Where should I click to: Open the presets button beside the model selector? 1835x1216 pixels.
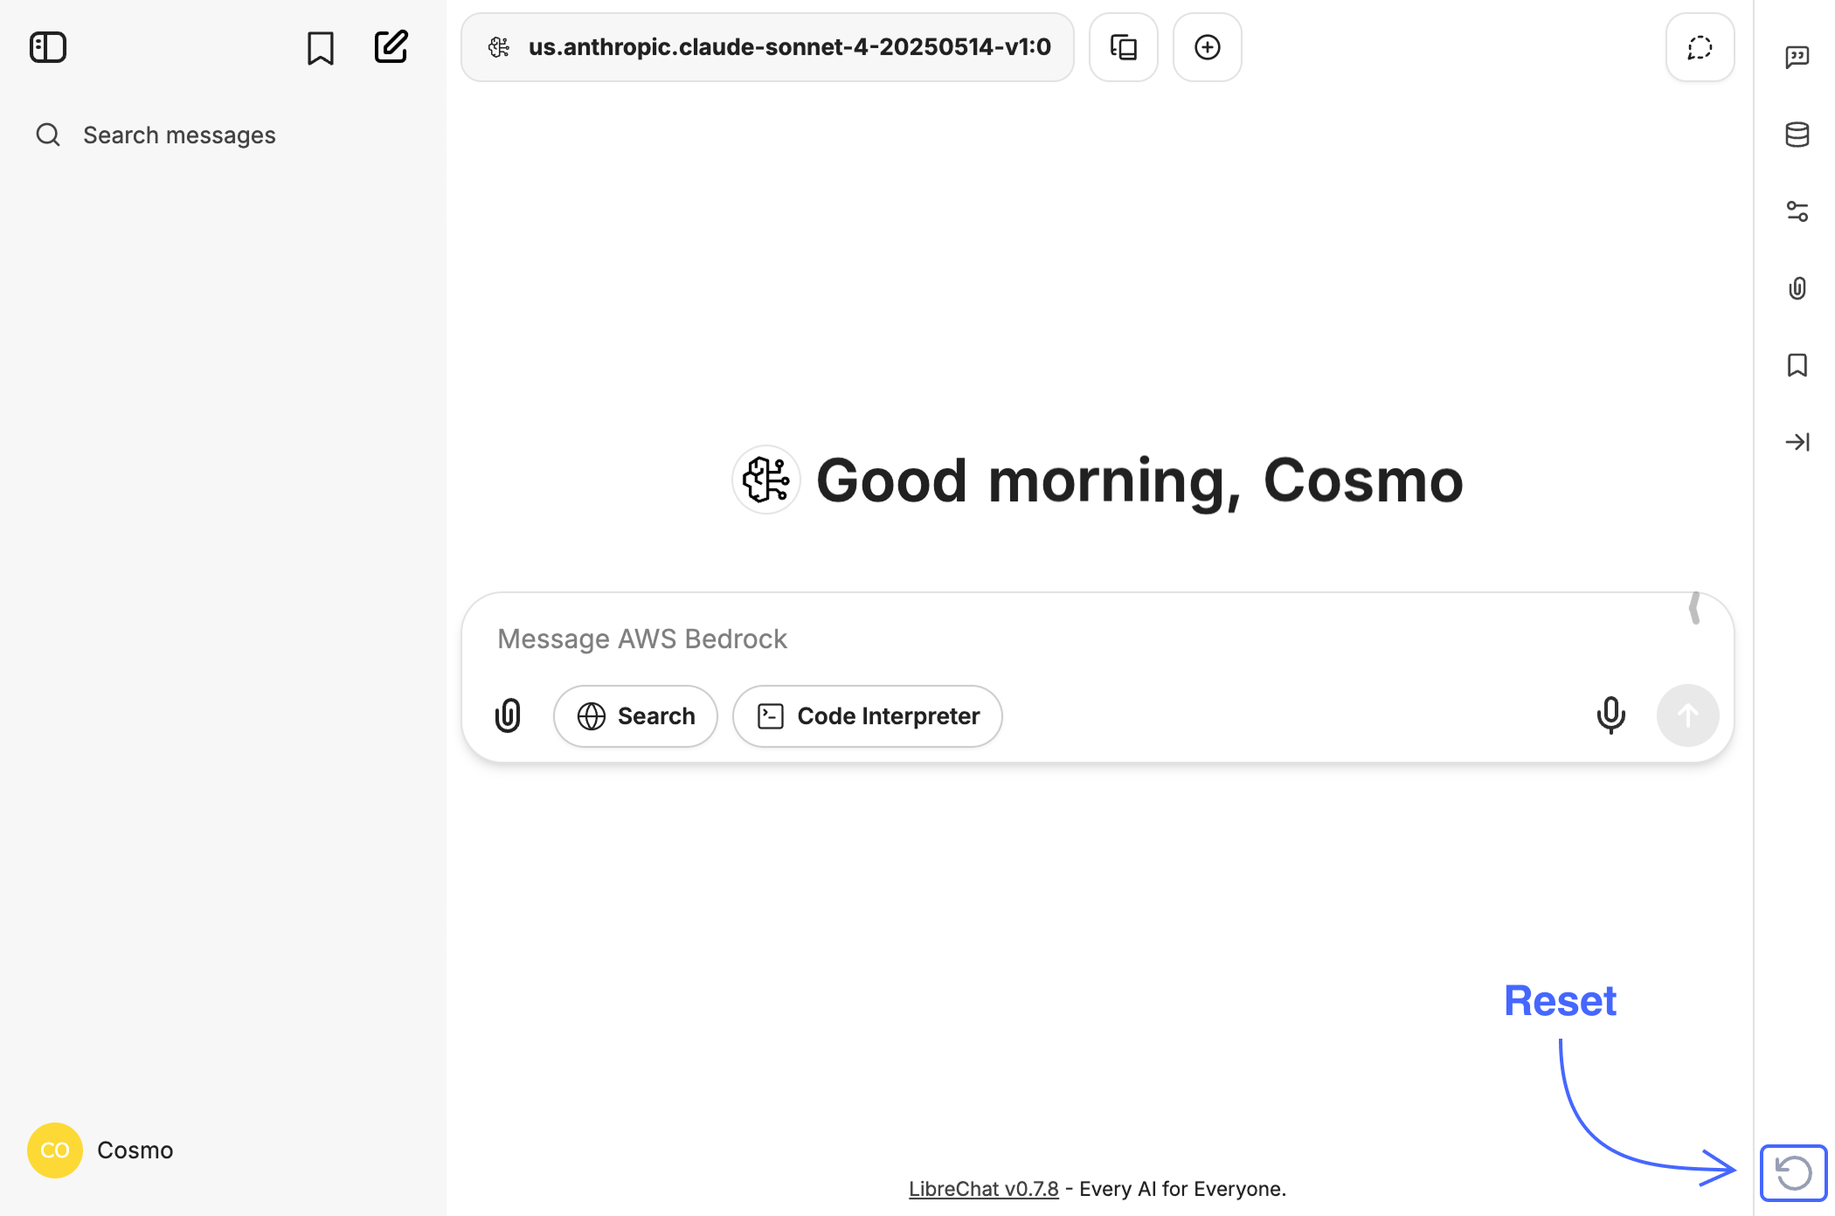1123,47
